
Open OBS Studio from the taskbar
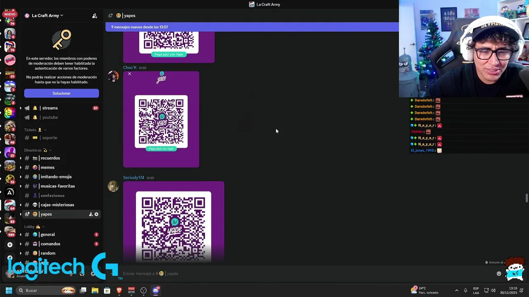pyautogui.click(x=143, y=290)
